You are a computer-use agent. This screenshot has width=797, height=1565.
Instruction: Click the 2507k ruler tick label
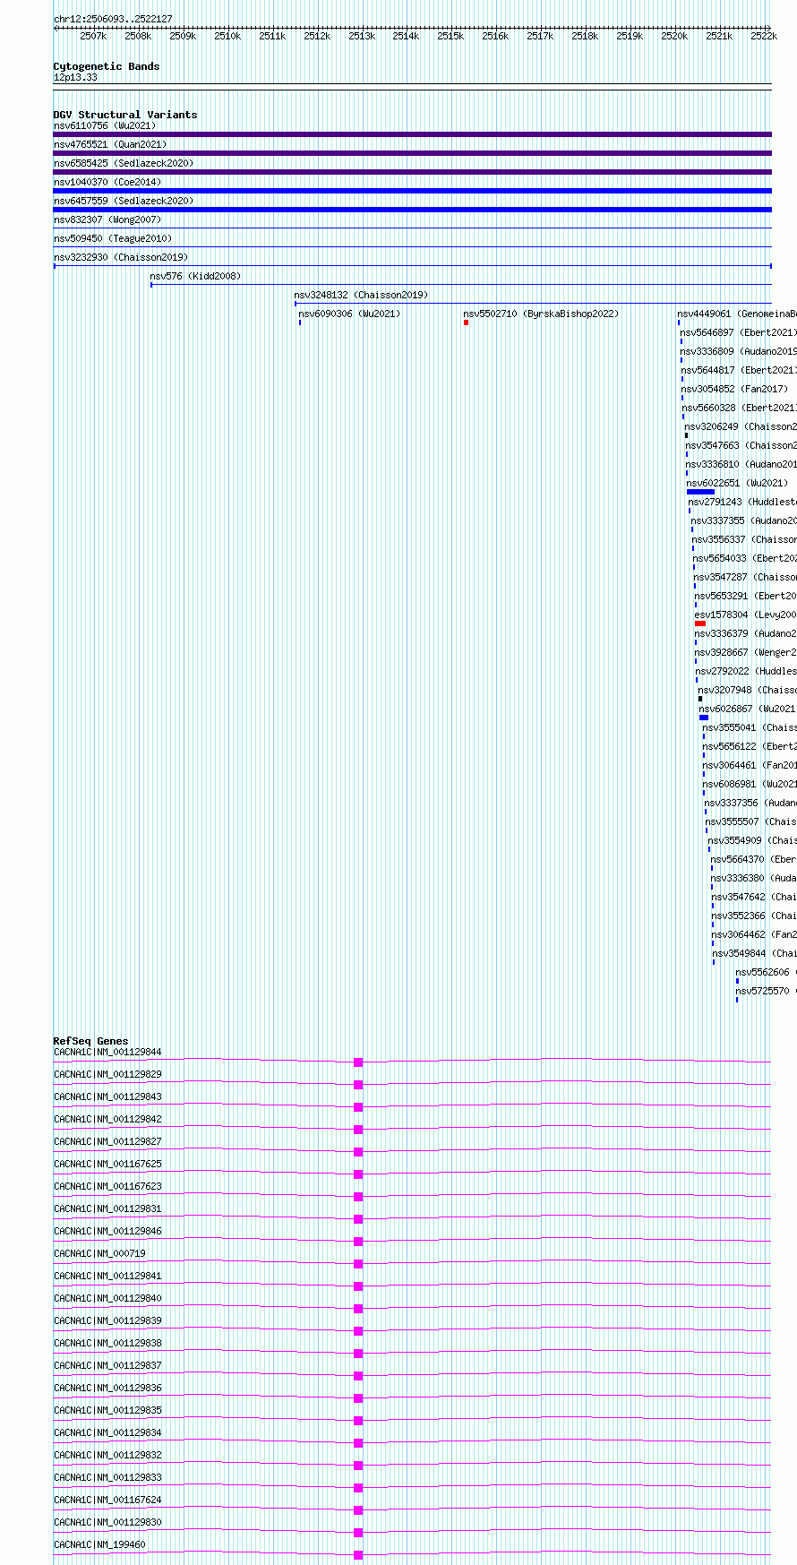point(93,36)
